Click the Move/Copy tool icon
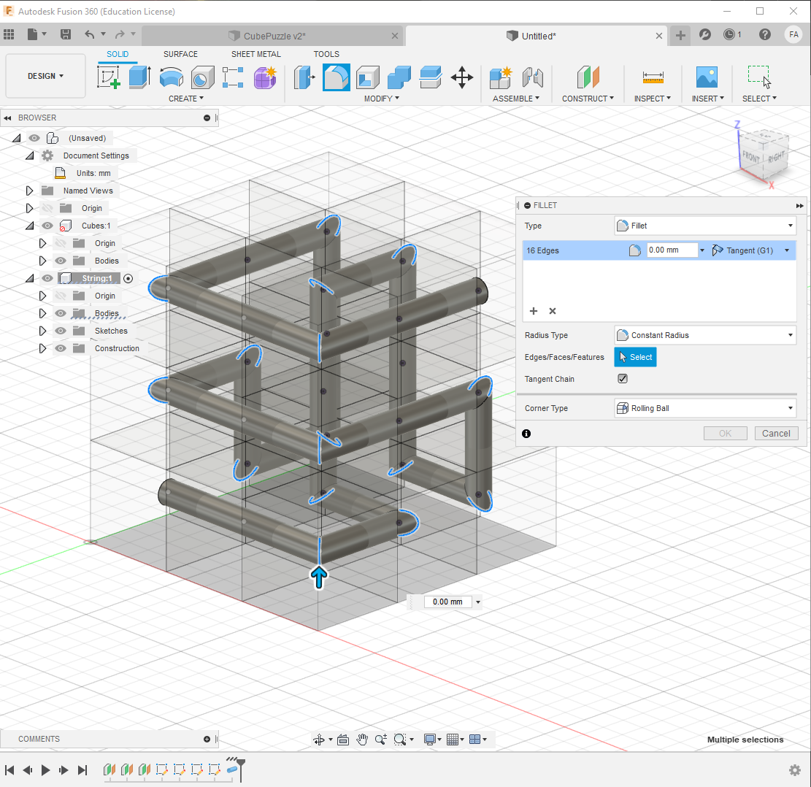 click(x=461, y=77)
